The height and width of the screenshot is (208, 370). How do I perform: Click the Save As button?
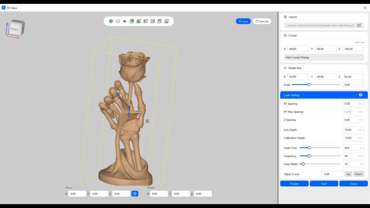coord(262,21)
